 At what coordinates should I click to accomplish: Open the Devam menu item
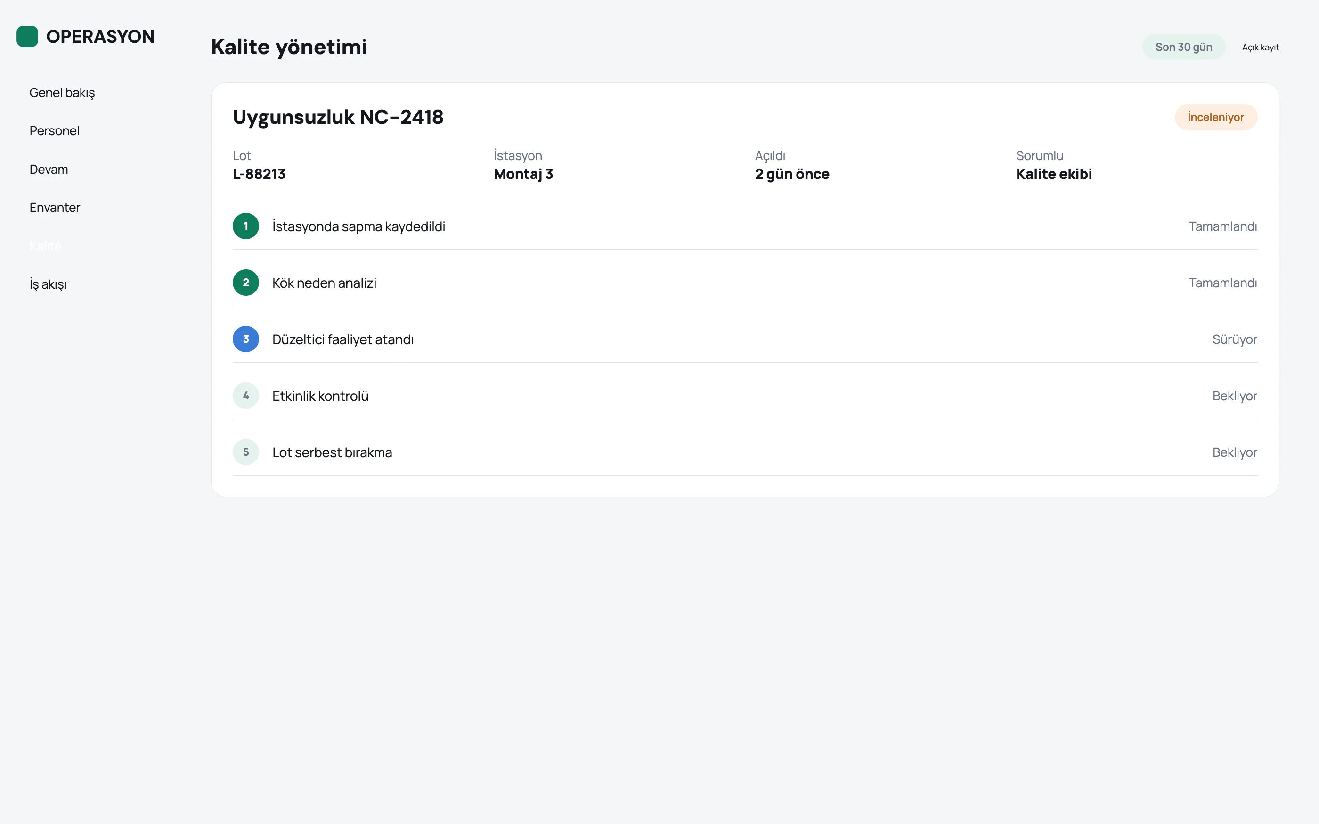coord(49,170)
